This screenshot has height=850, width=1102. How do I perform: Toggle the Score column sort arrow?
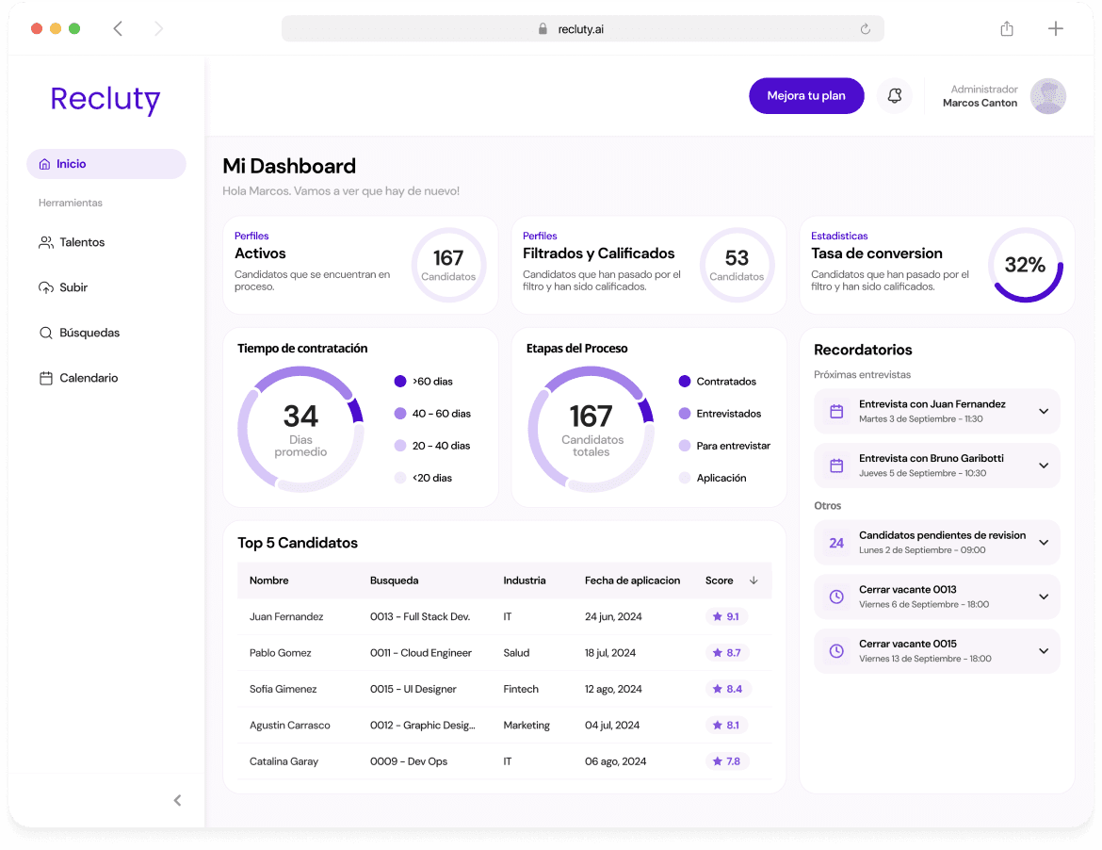pos(754,580)
